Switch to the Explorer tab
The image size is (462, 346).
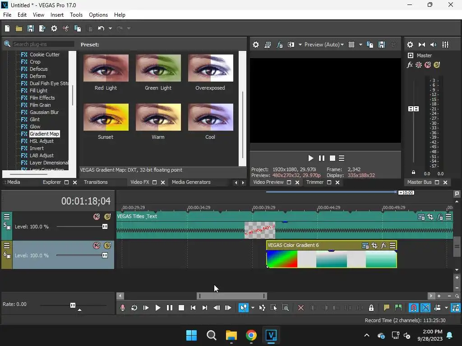point(51,182)
